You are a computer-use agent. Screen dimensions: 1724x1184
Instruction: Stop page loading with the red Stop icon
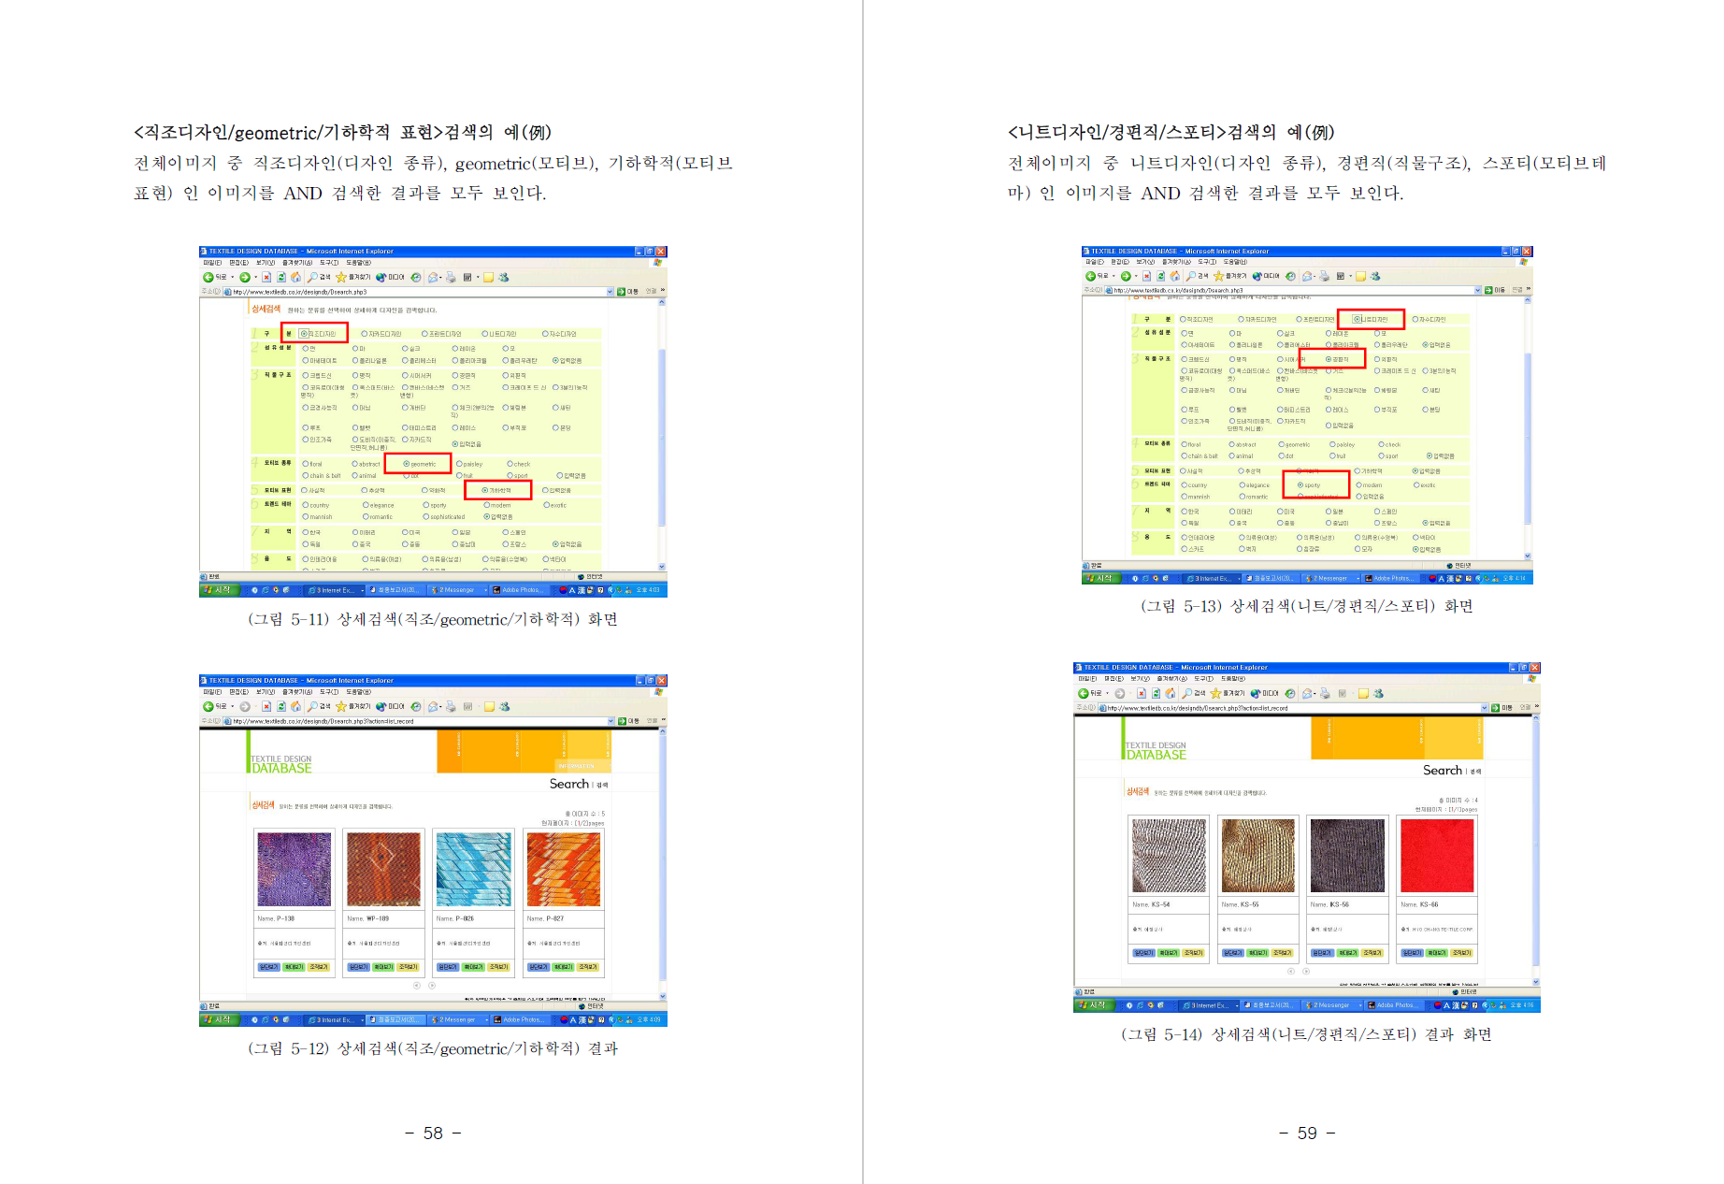tap(266, 277)
